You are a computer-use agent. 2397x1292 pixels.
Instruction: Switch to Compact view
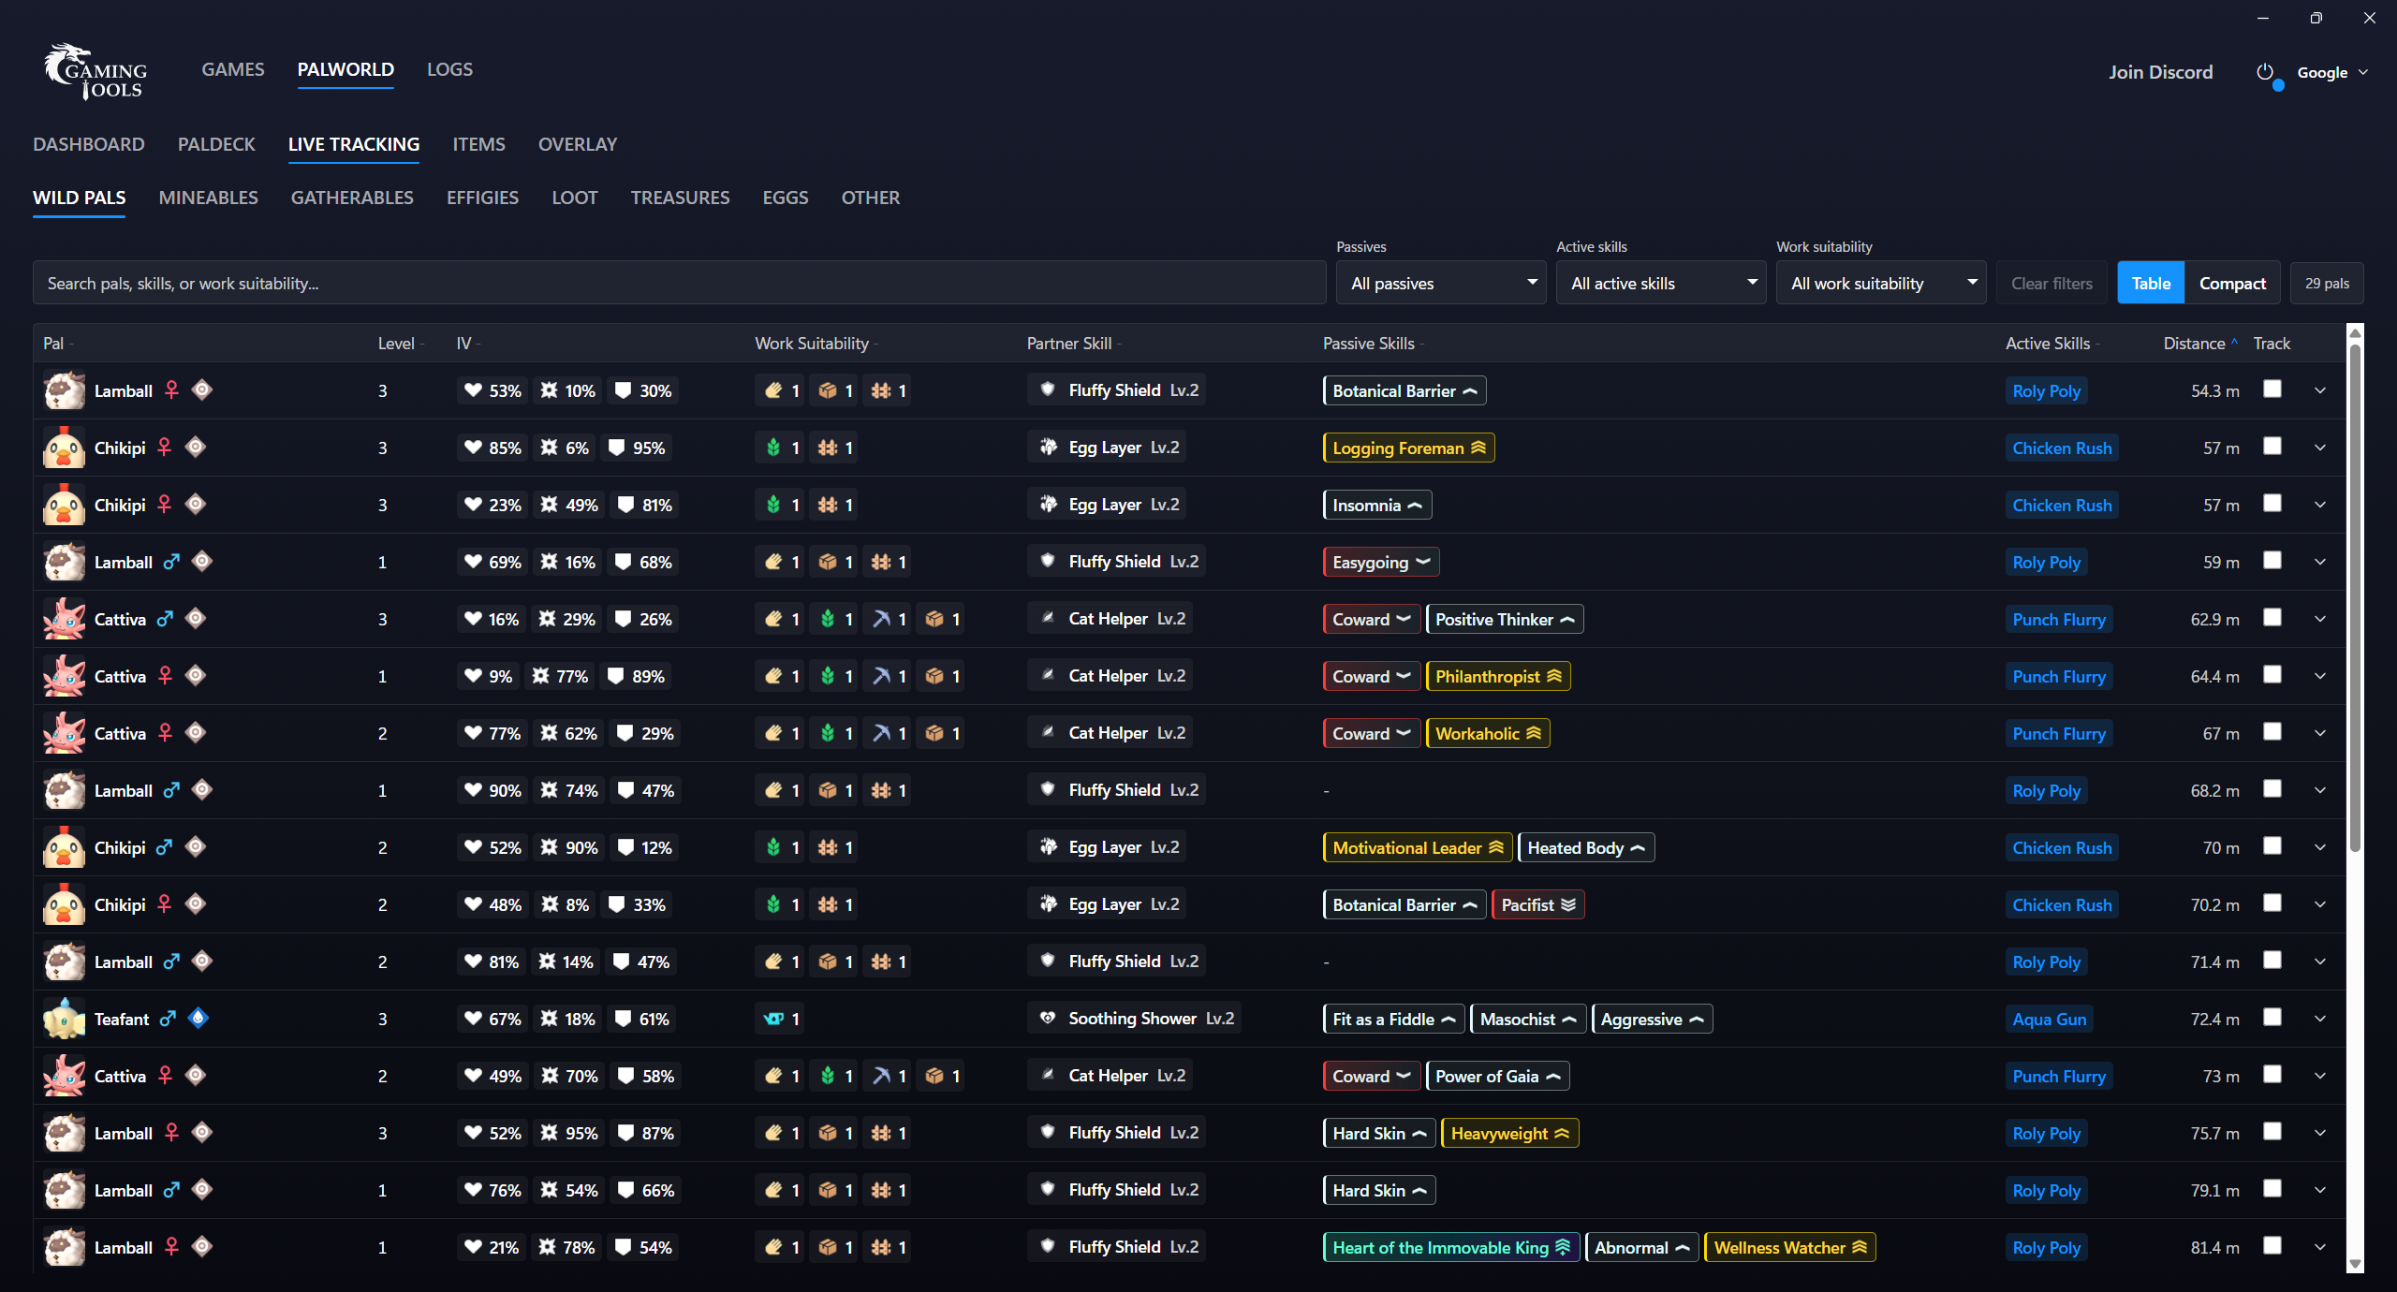click(2232, 283)
